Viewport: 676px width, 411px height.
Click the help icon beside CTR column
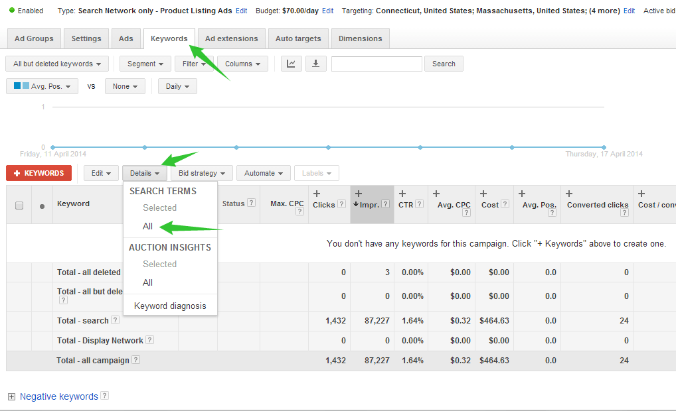pyautogui.click(x=419, y=204)
